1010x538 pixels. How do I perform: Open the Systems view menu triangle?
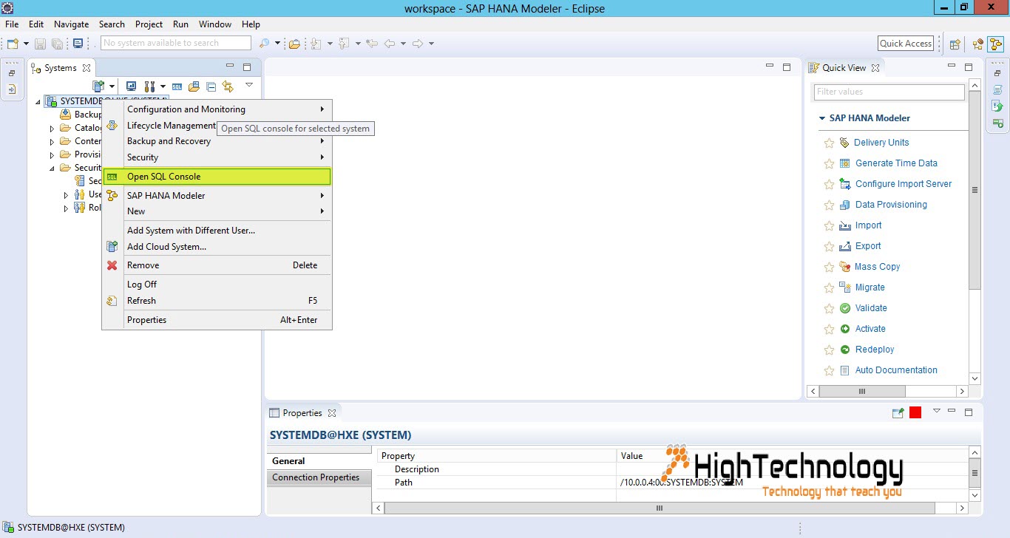coord(249,85)
